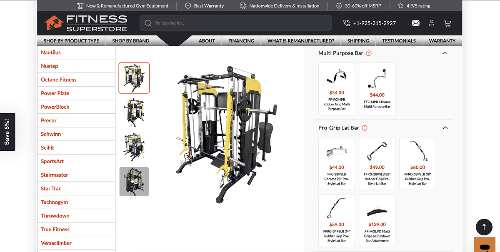Open the About menu item
Image resolution: width=500 pixels, height=252 pixels.
click(x=207, y=41)
